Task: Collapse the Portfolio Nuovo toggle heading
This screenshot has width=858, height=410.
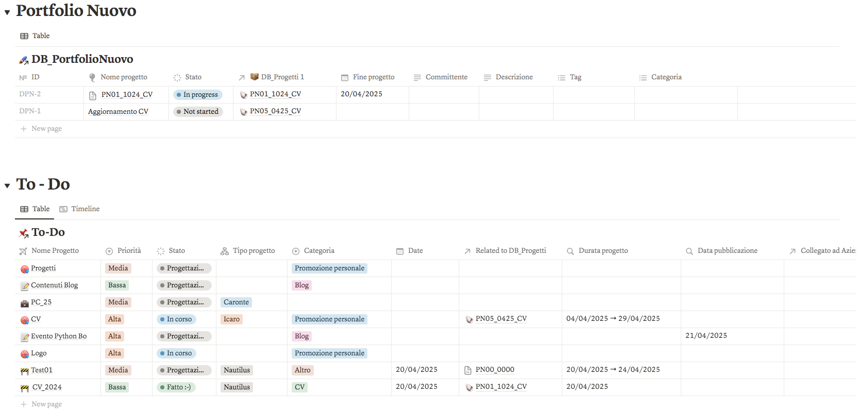Action: [7, 12]
